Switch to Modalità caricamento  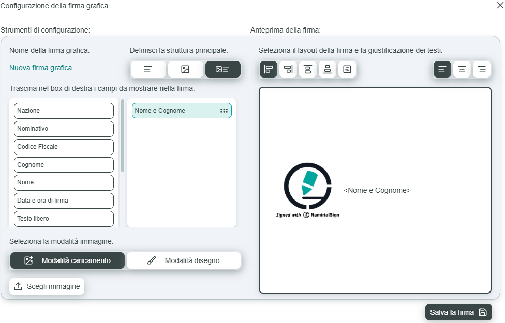click(x=68, y=260)
